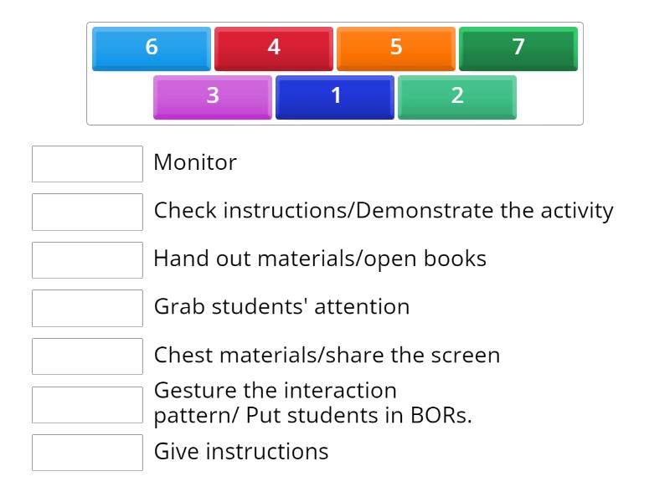Screen dimensions: 670x502
Task: Select the green tile numbered 7
Action: [518, 49]
